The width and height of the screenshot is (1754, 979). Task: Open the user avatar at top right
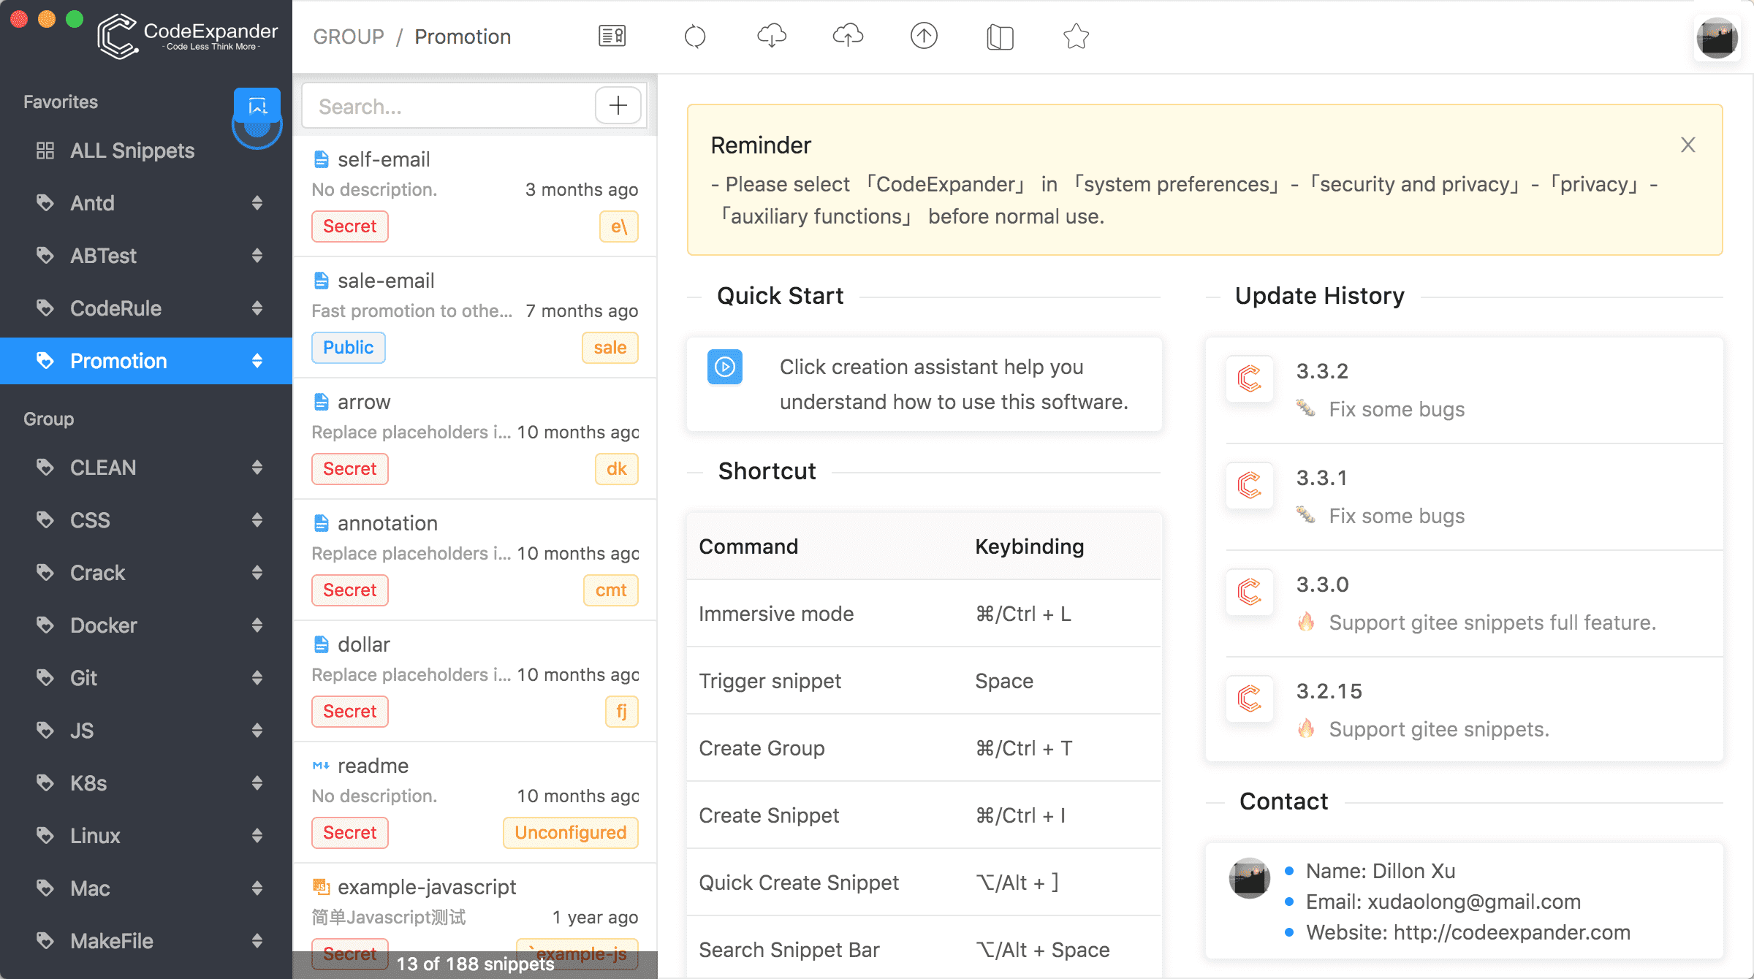coord(1717,37)
